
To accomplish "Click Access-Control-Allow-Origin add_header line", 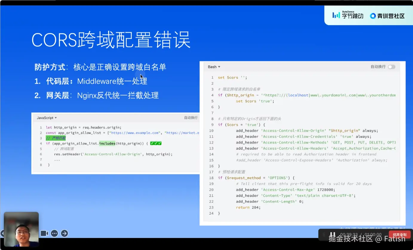I will [307, 131].
